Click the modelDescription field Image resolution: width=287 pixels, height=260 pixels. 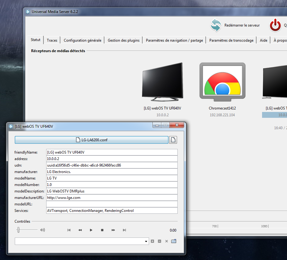[x=112, y=191]
